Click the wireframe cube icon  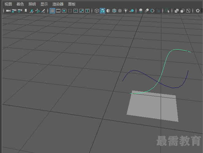pos(97,11)
